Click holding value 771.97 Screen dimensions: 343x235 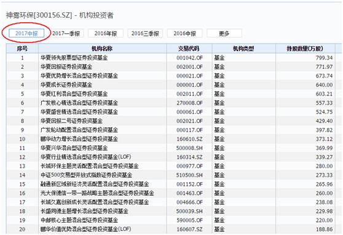coord(324,67)
